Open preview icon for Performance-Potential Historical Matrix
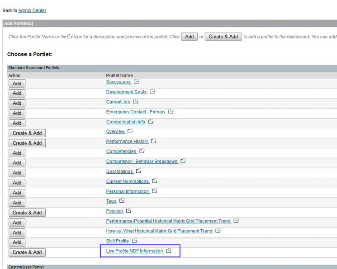 [x=236, y=221]
